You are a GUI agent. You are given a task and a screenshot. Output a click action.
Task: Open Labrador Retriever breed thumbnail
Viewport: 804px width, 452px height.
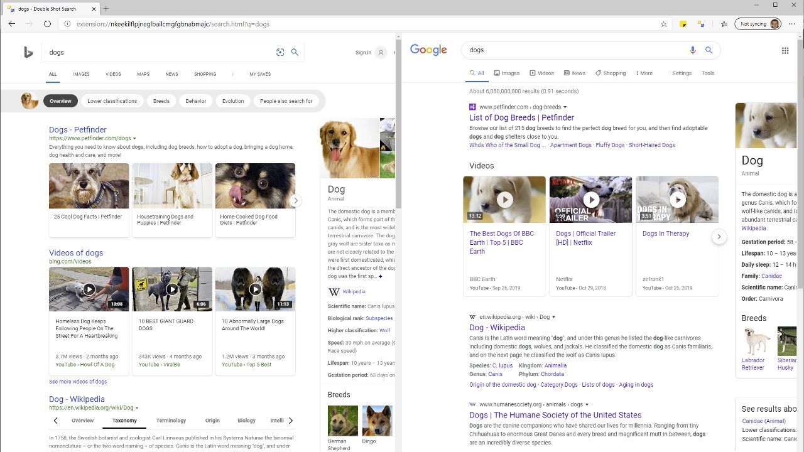point(756,342)
